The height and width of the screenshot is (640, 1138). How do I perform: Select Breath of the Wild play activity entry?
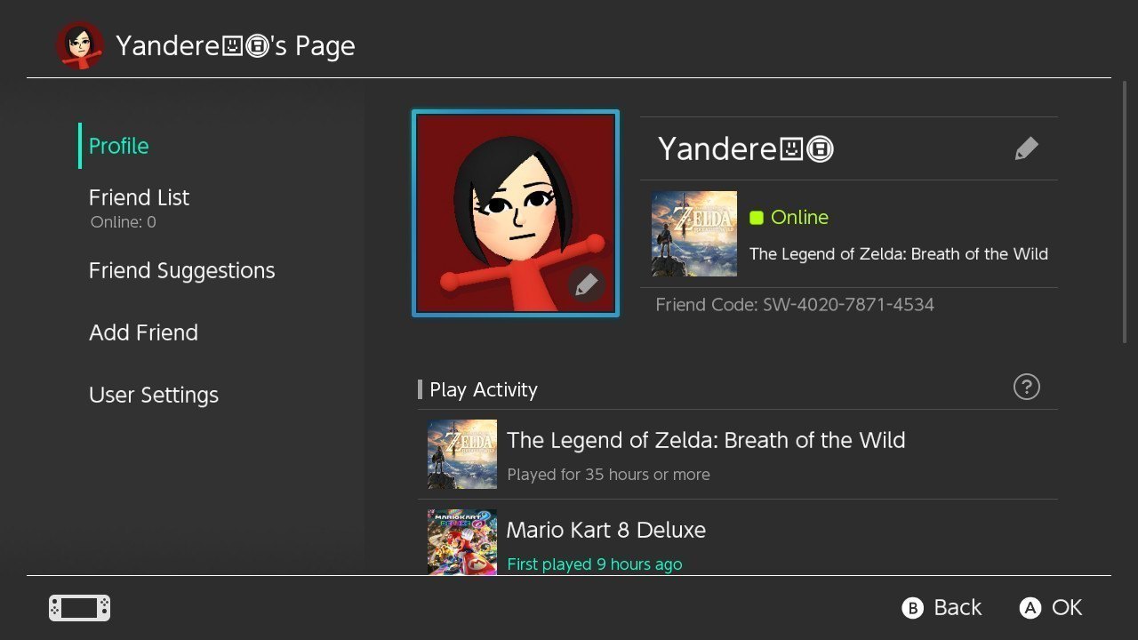coord(738,454)
